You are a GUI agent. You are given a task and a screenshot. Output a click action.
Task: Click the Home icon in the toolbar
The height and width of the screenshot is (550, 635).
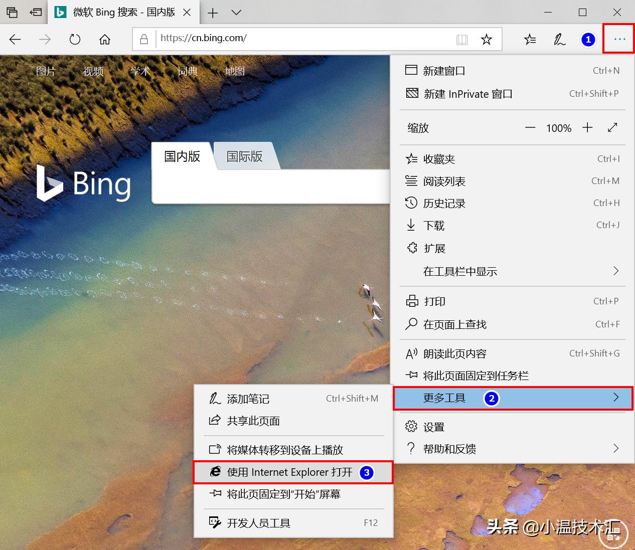point(105,39)
